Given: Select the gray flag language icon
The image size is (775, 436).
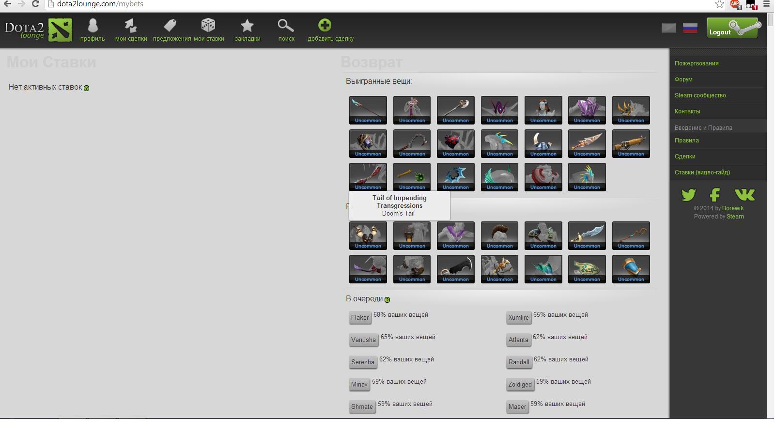Looking at the screenshot, I should tap(669, 28).
